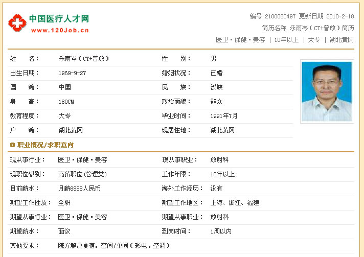Screen dimensions: 364x257
Task: Select graduation time 1991年7月
Action: coord(224,116)
